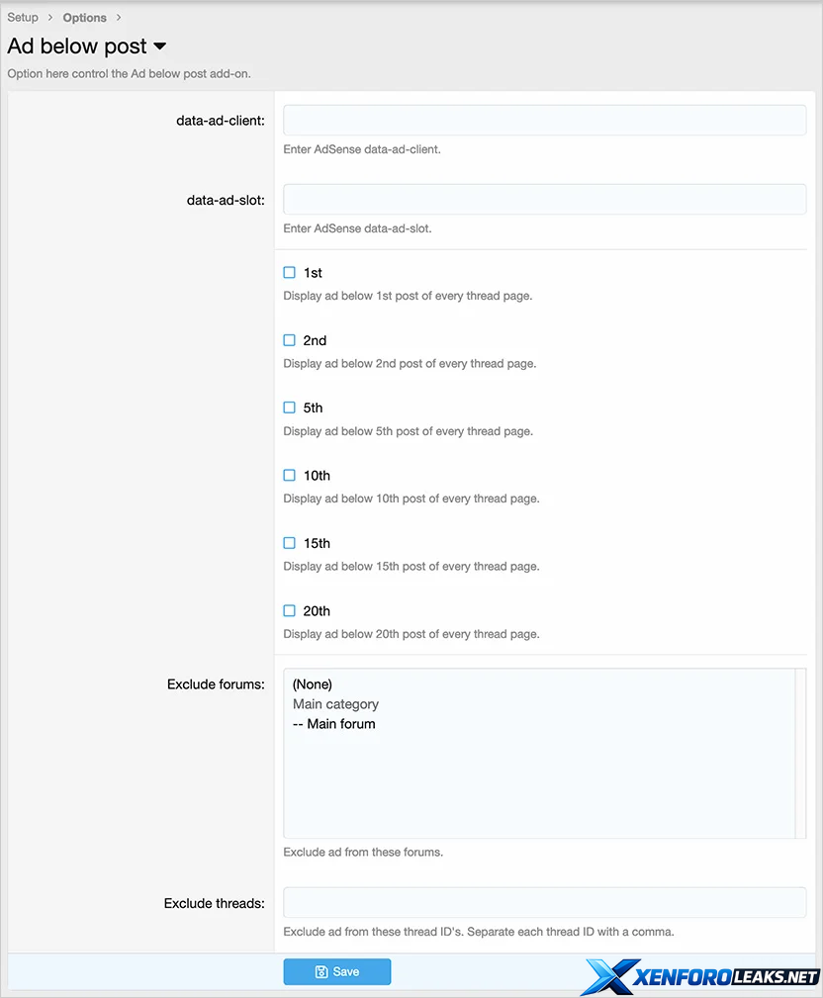Check the 5th post ad option

[290, 408]
